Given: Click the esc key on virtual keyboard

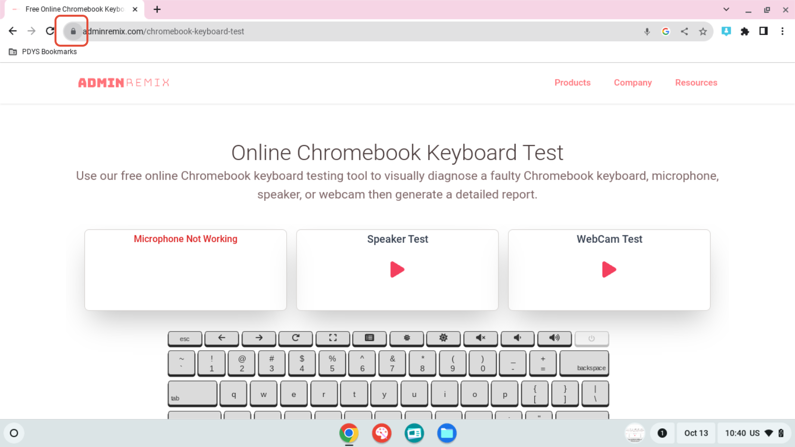Looking at the screenshot, I should [x=185, y=338].
